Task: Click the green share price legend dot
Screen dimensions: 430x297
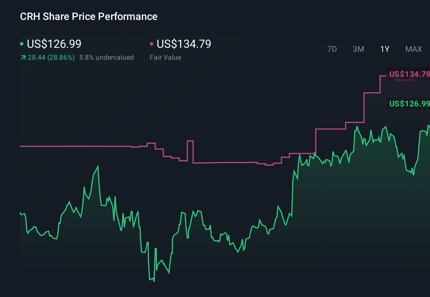Action: click(22, 43)
